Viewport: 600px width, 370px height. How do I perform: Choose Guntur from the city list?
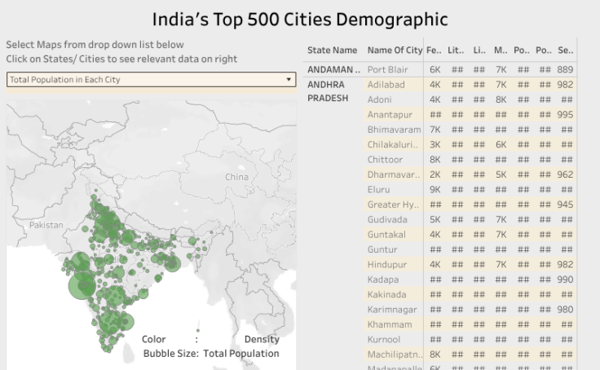tap(382, 249)
